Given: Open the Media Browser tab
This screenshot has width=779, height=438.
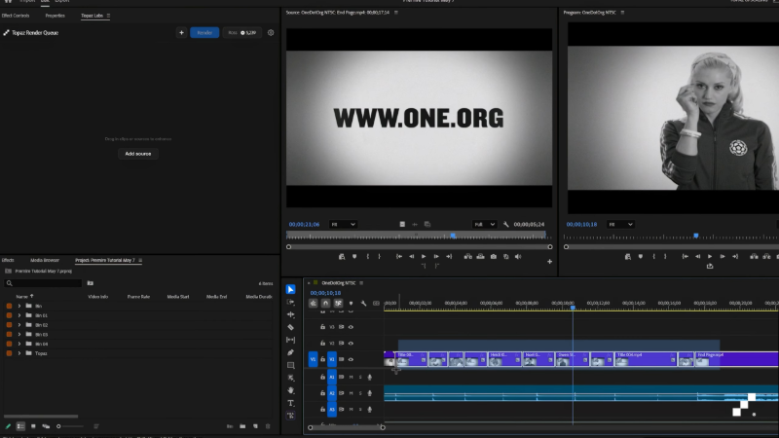Looking at the screenshot, I should pos(45,260).
